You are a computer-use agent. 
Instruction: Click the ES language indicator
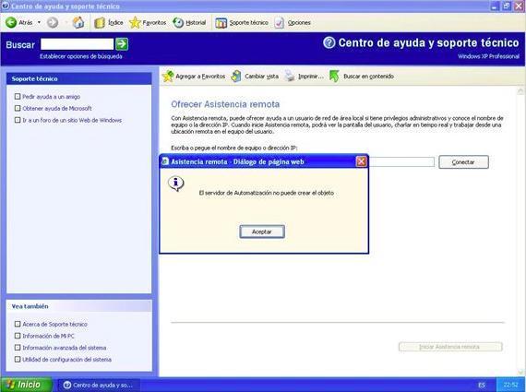coord(482,385)
